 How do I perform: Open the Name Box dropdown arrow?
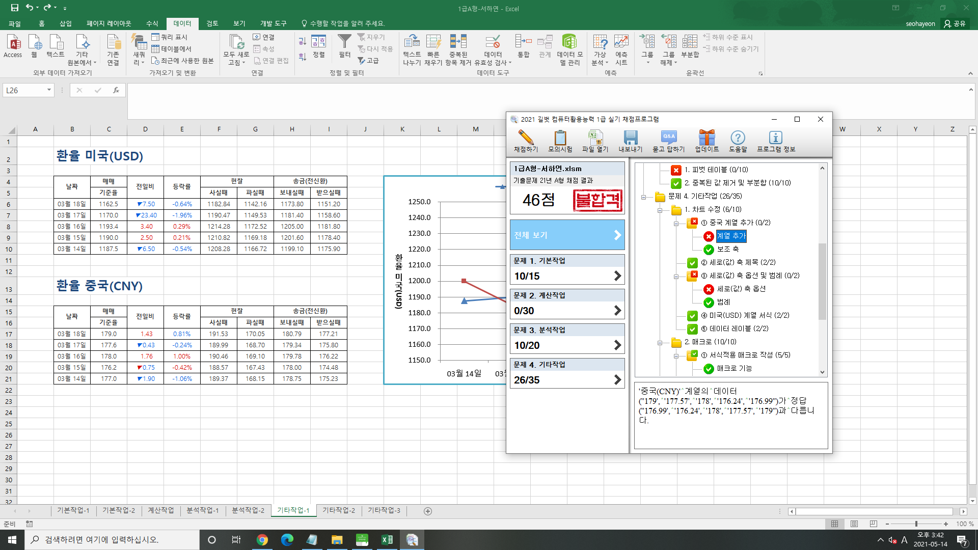pyautogui.click(x=49, y=90)
